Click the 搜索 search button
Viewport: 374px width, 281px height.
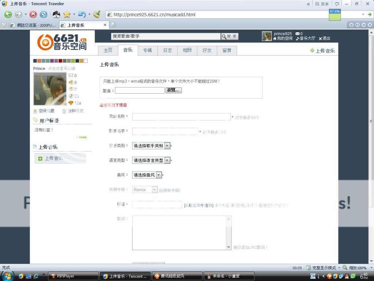coord(229,37)
